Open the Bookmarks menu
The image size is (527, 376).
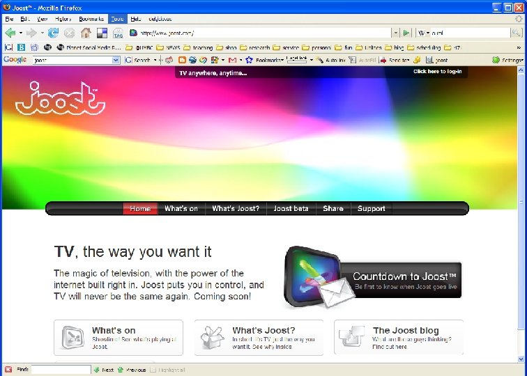91,19
